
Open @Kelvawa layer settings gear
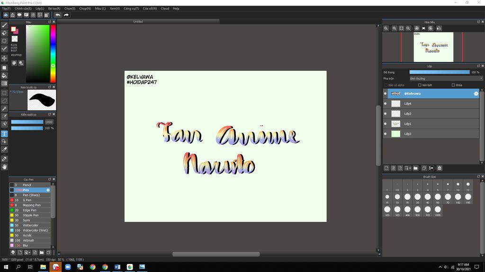pyautogui.click(x=476, y=93)
